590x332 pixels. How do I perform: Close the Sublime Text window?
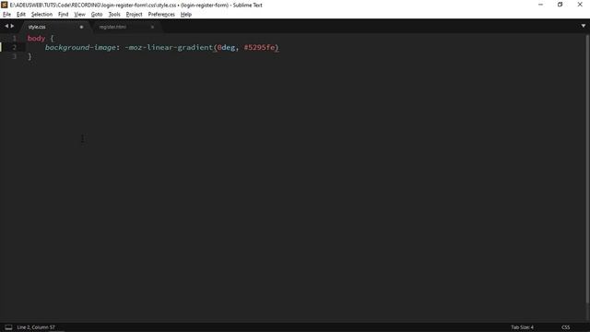point(580,5)
